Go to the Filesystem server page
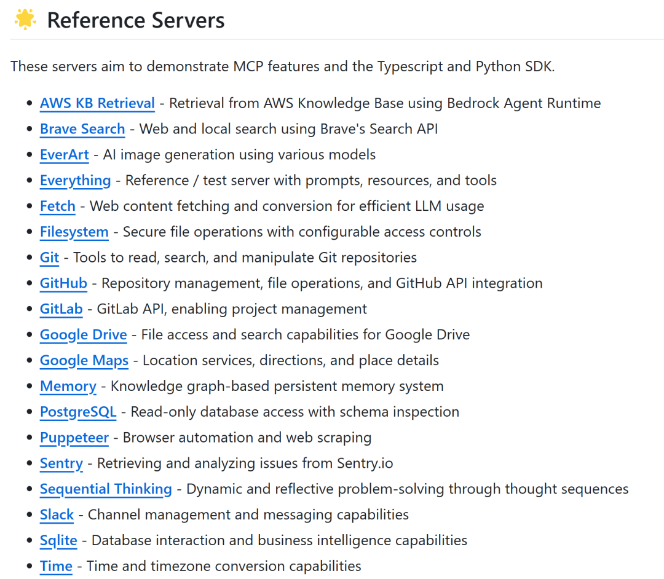This screenshot has height=579, width=664. coord(74,232)
